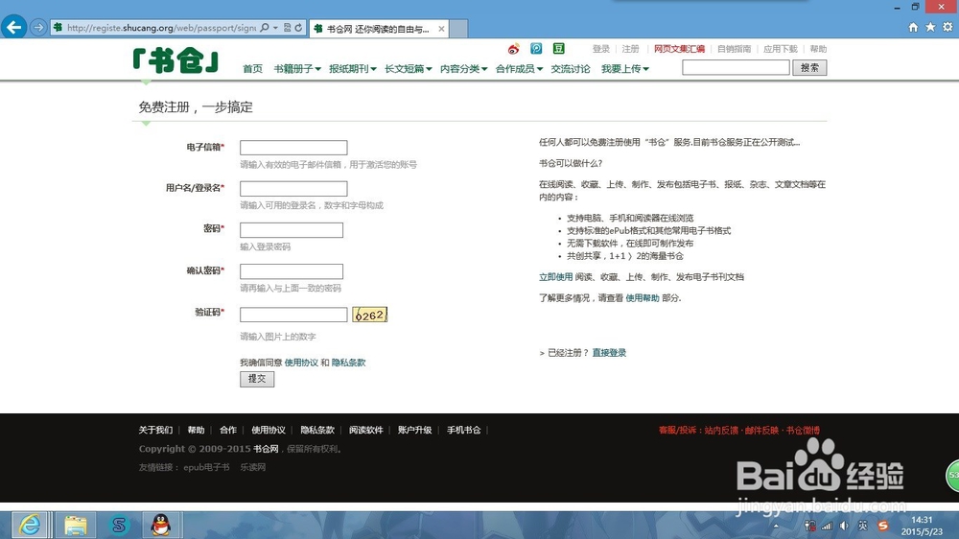Open the 应用下载 link

tap(781, 49)
